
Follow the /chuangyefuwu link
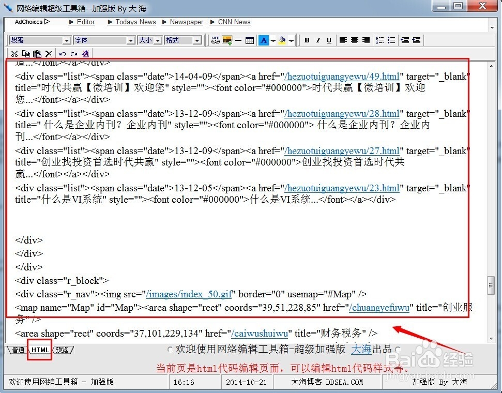pyautogui.click(x=379, y=308)
